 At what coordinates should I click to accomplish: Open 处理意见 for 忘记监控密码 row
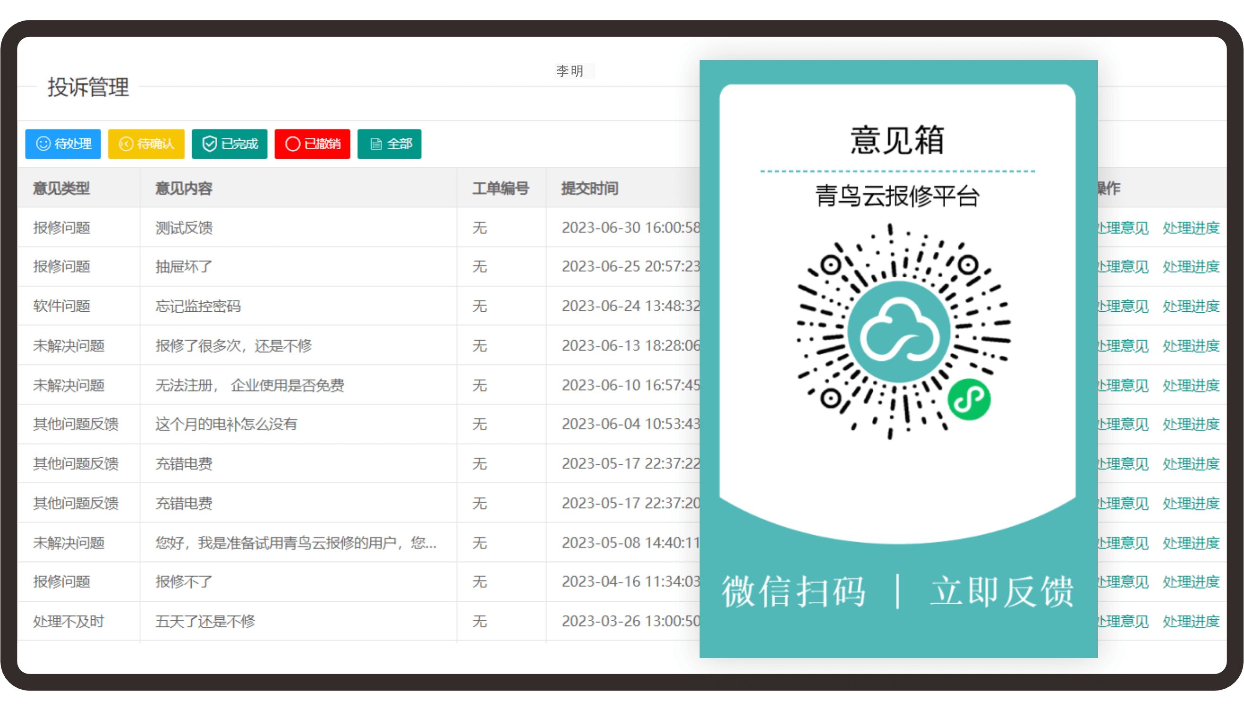point(1122,306)
